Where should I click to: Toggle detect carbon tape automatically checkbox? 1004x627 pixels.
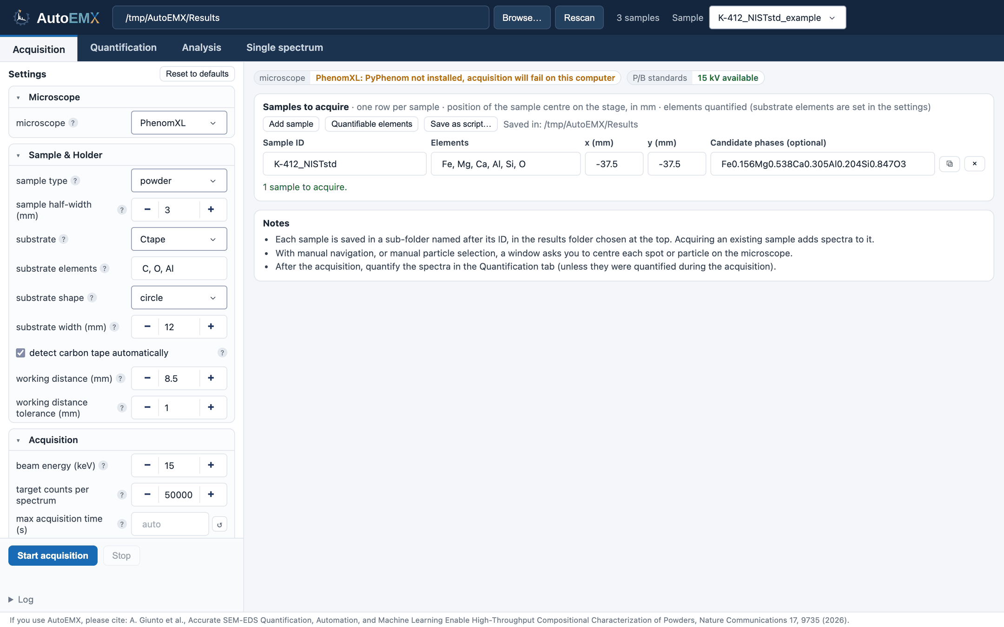coord(20,353)
